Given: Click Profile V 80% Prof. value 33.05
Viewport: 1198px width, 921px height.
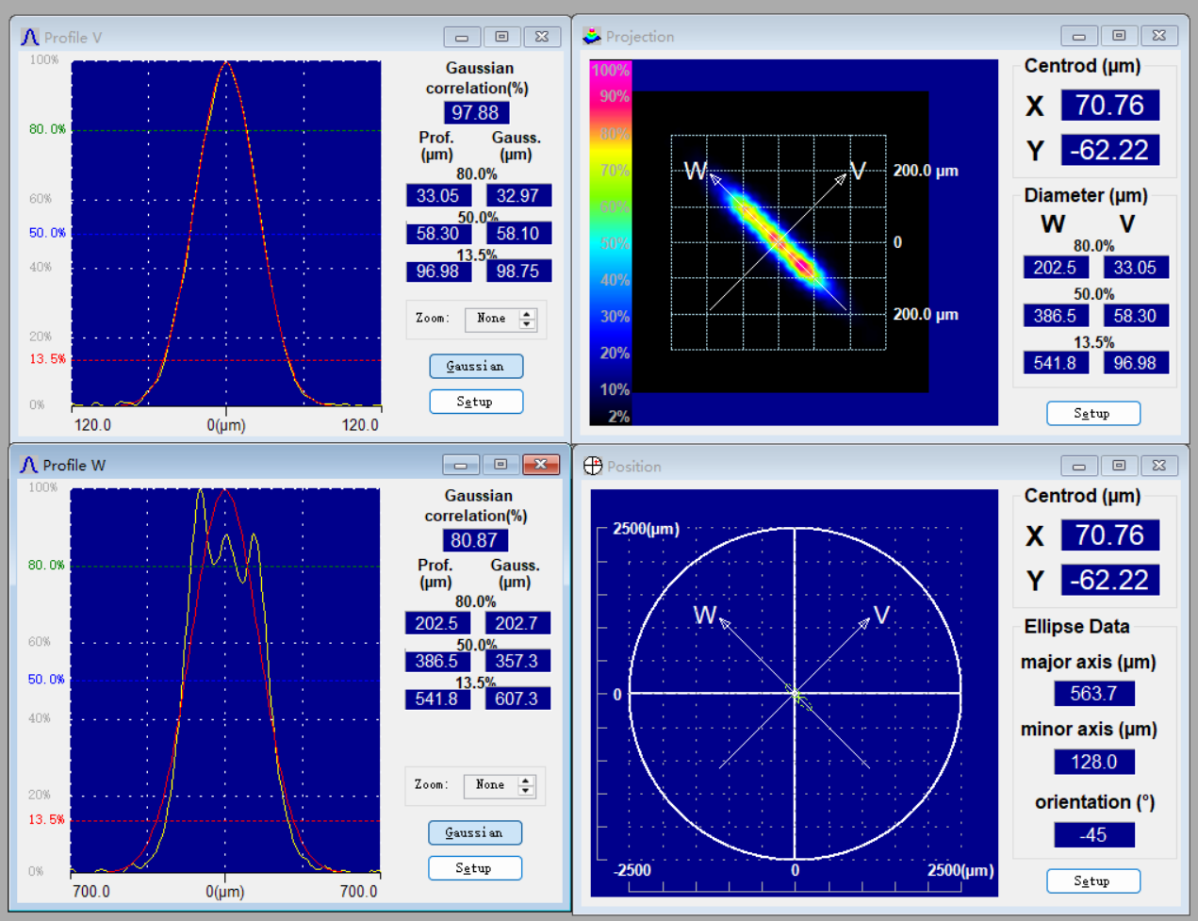Looking at the screenshot, I should pyautogui.click(x=438, y=195).
